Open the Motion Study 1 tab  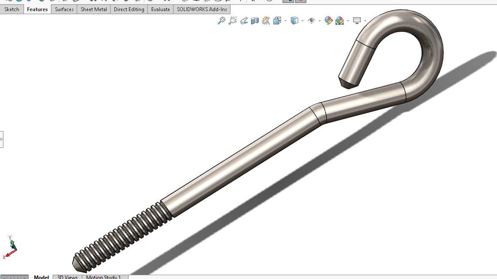103,277
